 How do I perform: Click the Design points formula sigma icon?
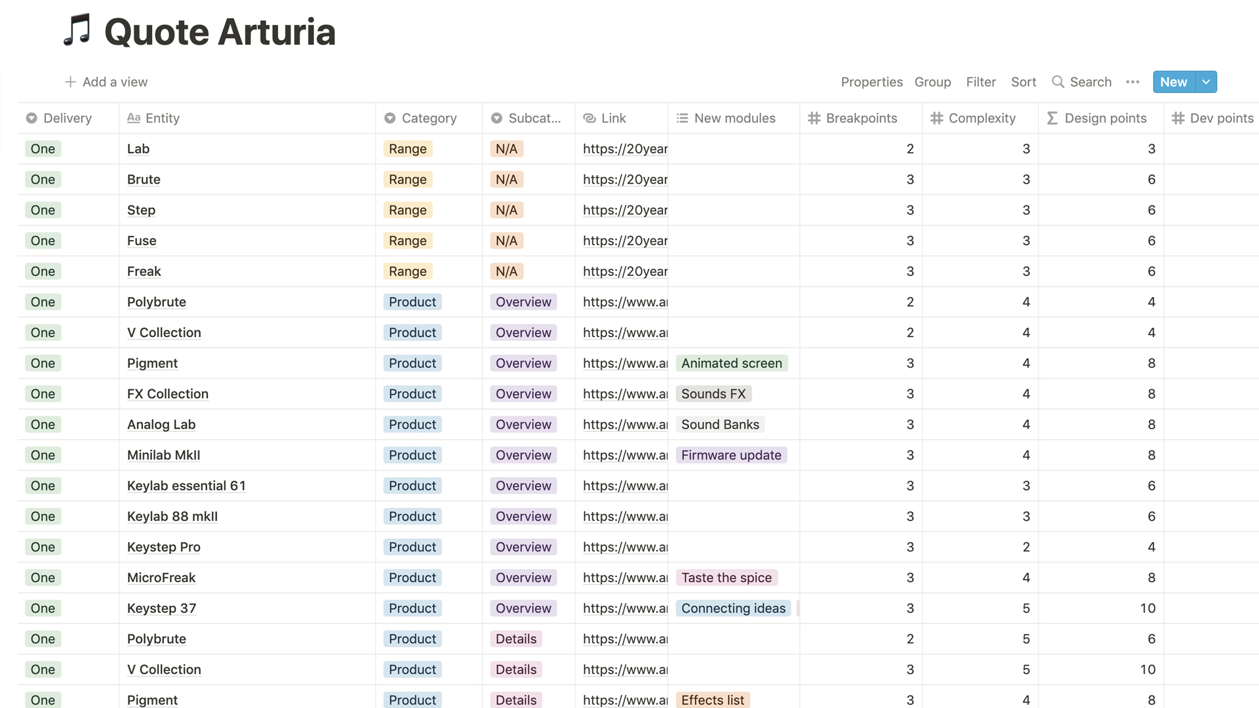(1052, 118)
